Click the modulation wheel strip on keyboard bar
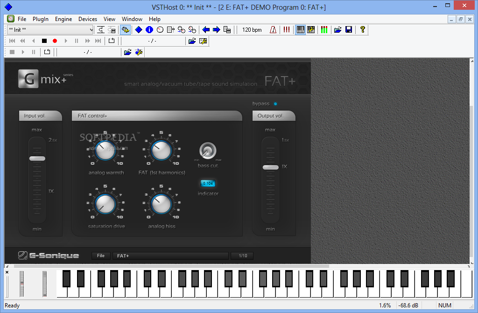 (x=44, y=284)
